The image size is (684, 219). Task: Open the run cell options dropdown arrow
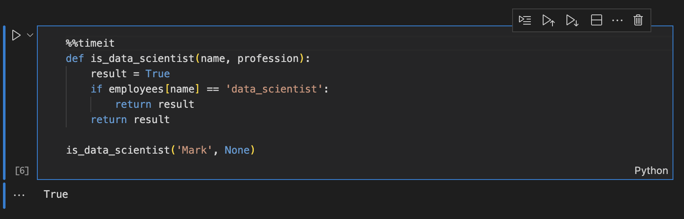pyautogui.click(x=30, y=35)
